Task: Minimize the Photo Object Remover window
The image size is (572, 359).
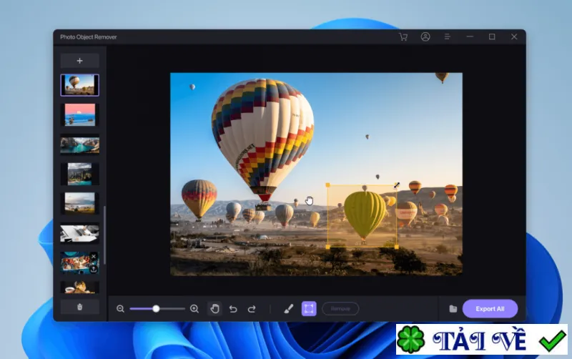Action: [470, 37]
